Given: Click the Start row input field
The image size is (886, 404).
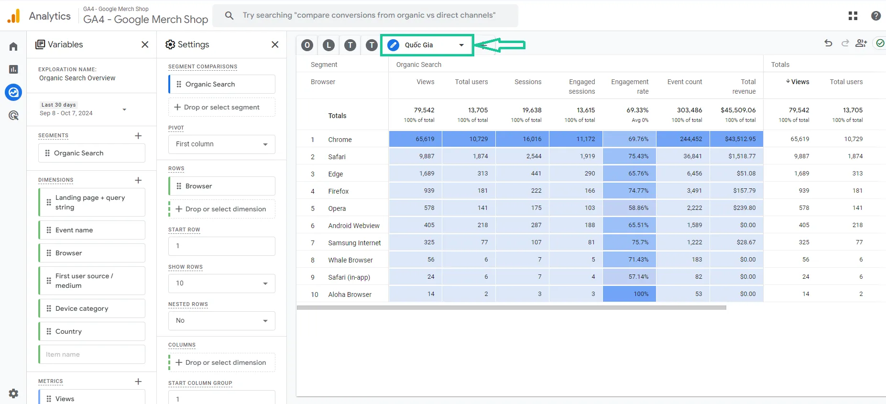Looking at the screenshot, I should [222, 246].
